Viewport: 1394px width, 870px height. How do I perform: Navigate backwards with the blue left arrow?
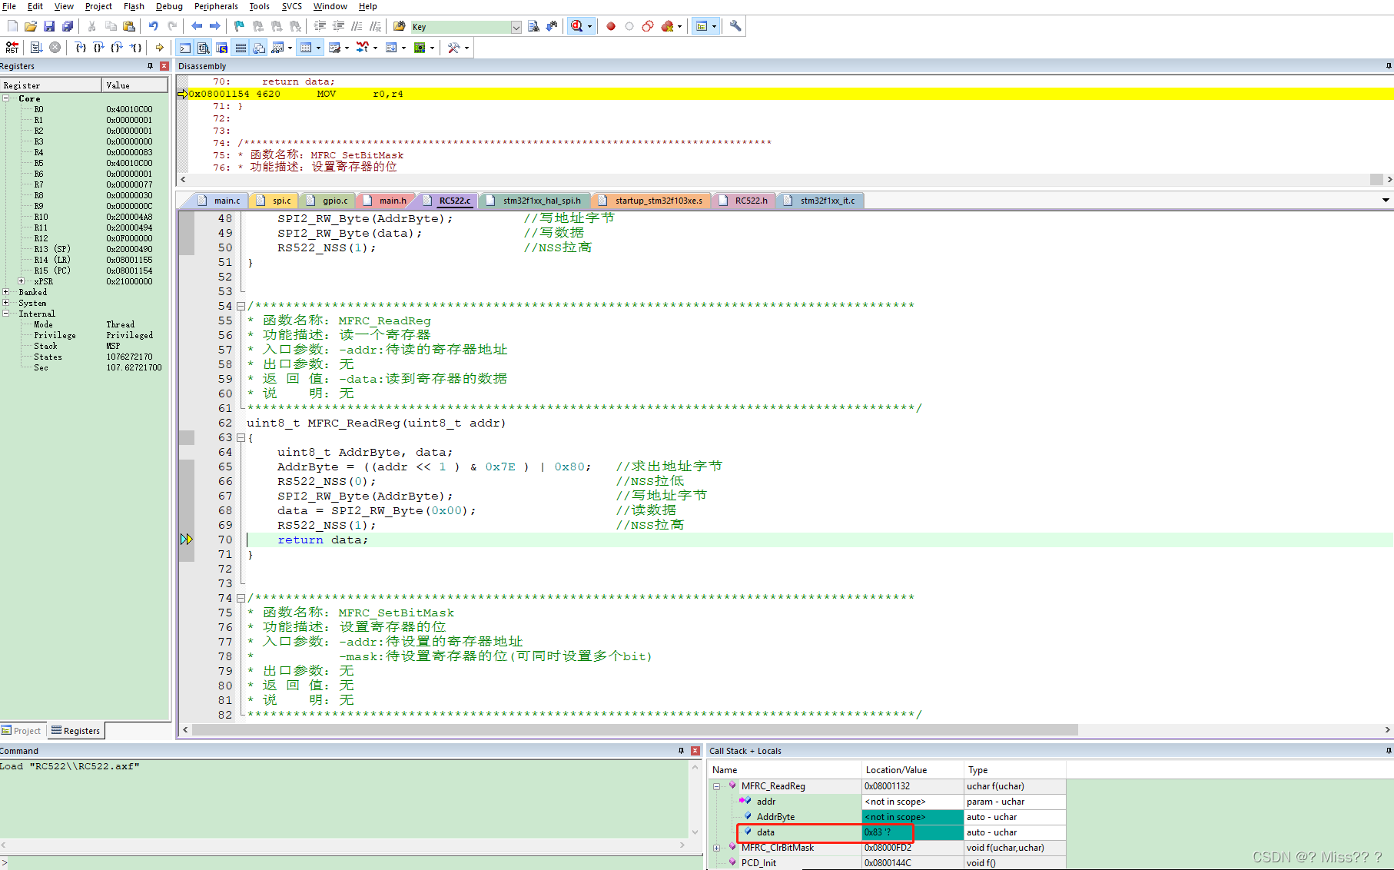(x=197, y=26)
